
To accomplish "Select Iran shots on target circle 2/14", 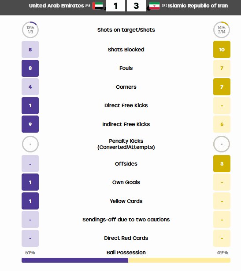I will click(222, 30).
